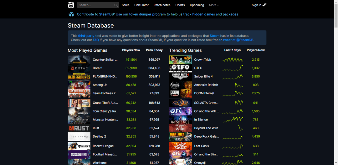Open the Sales menu item

[125, 5]
